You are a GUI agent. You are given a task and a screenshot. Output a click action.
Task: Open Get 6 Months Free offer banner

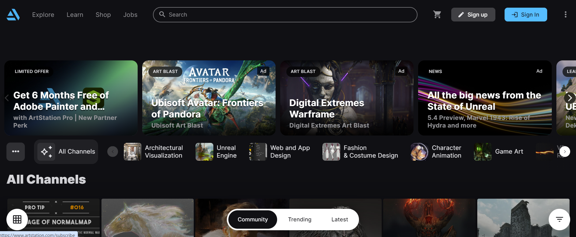(x=71, y=98)
